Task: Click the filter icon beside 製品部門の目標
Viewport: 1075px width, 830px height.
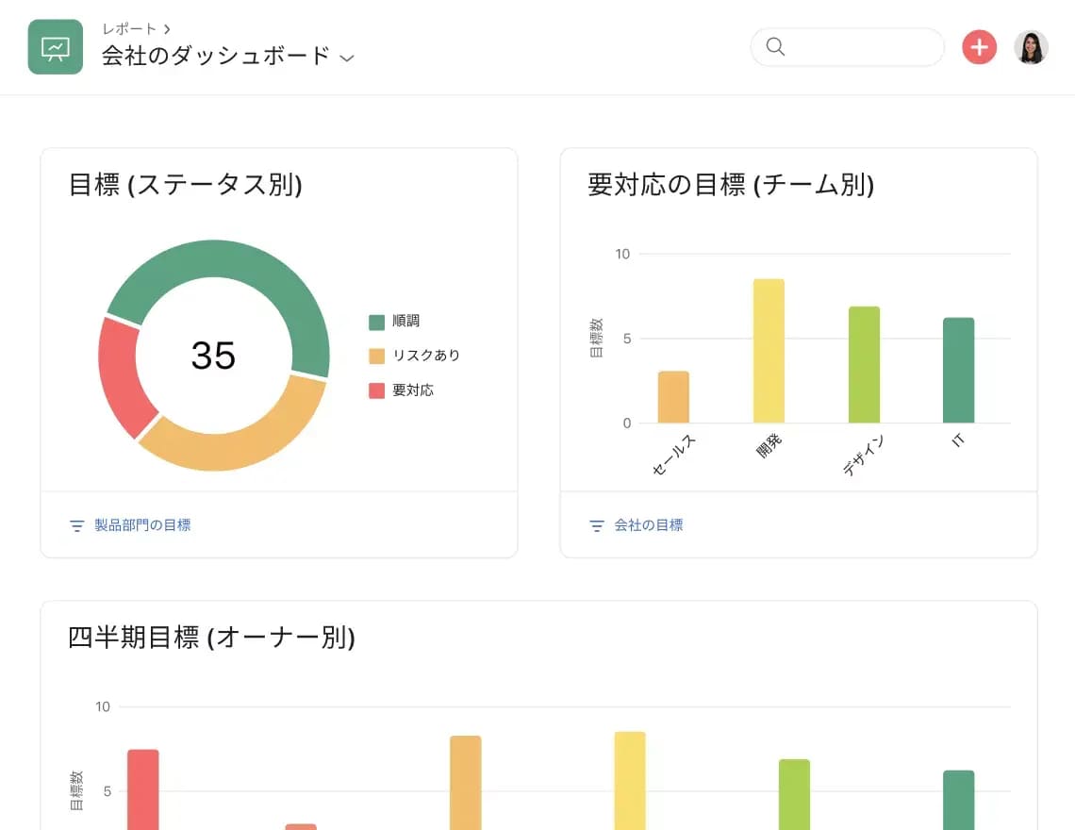Action: [76, 525]
